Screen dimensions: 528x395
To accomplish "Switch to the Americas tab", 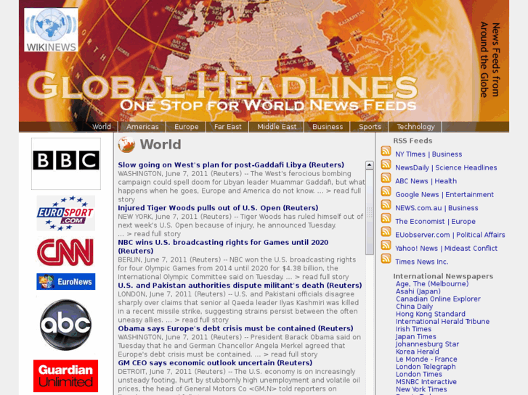I will point(142,127).
